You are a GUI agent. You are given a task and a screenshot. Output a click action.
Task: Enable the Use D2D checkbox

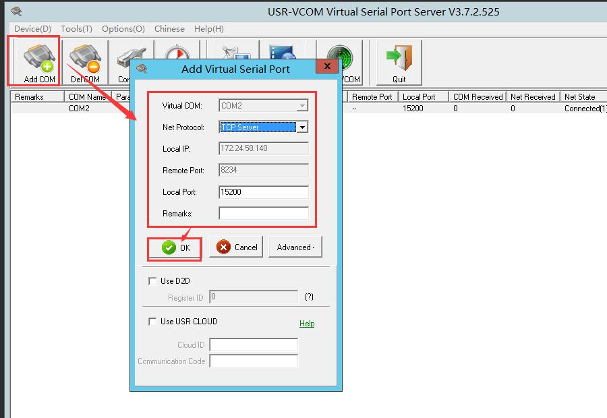point(152,281)
